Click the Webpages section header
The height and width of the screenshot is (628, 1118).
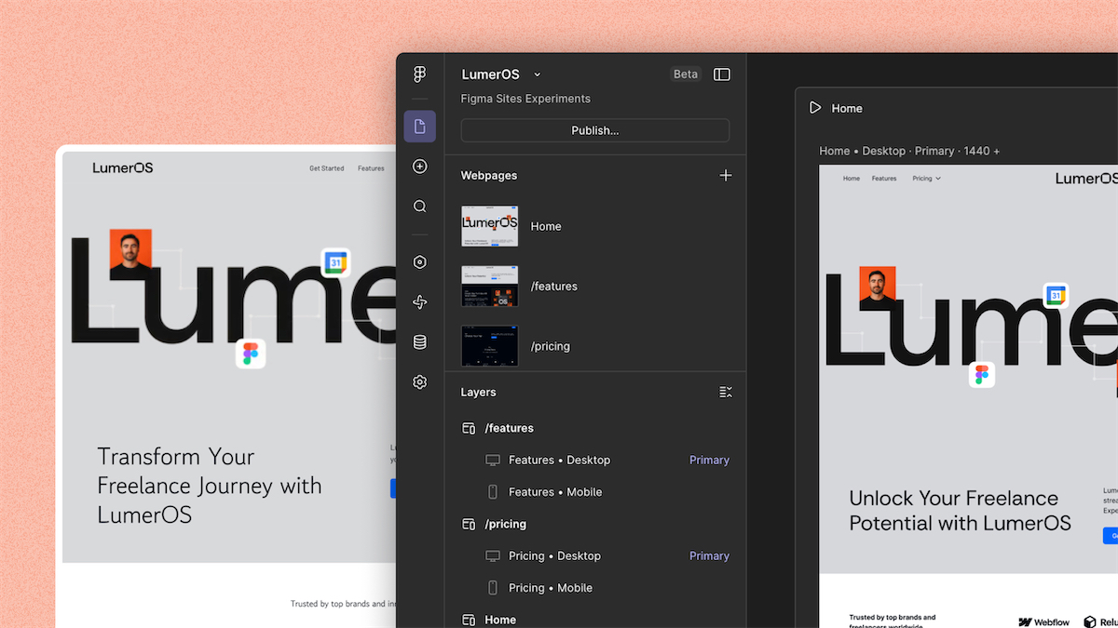tap(489, 176)
